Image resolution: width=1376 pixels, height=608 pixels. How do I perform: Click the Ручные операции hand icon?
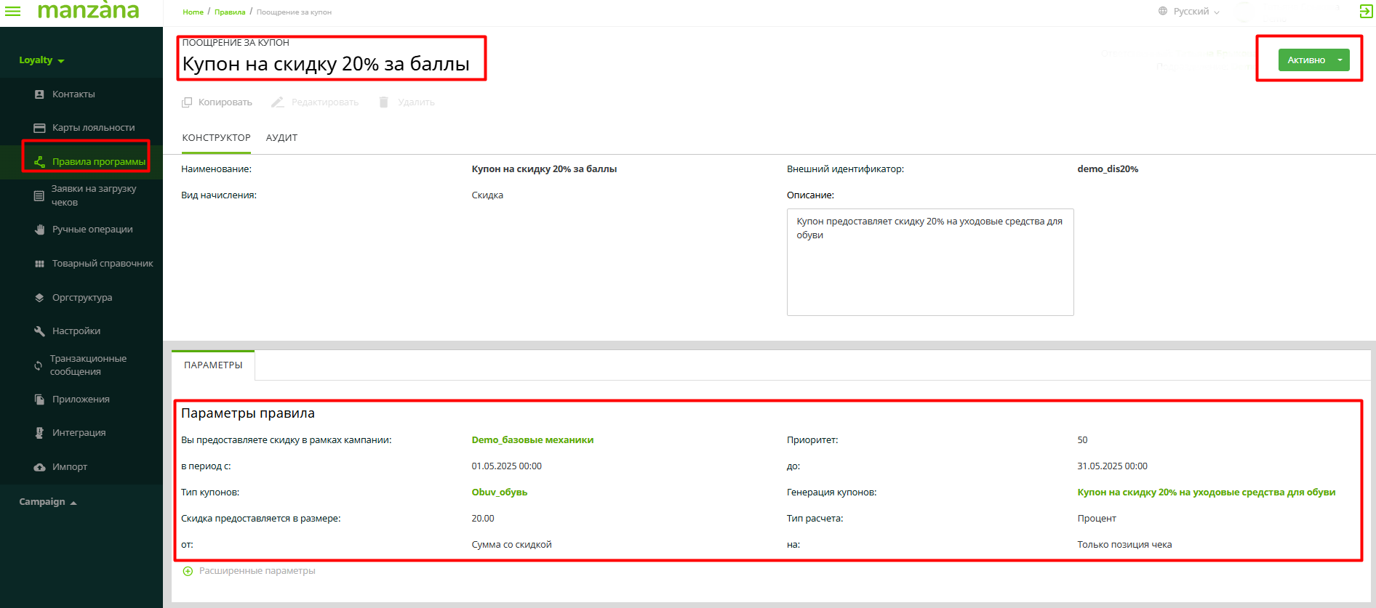[x=39, y=230]
